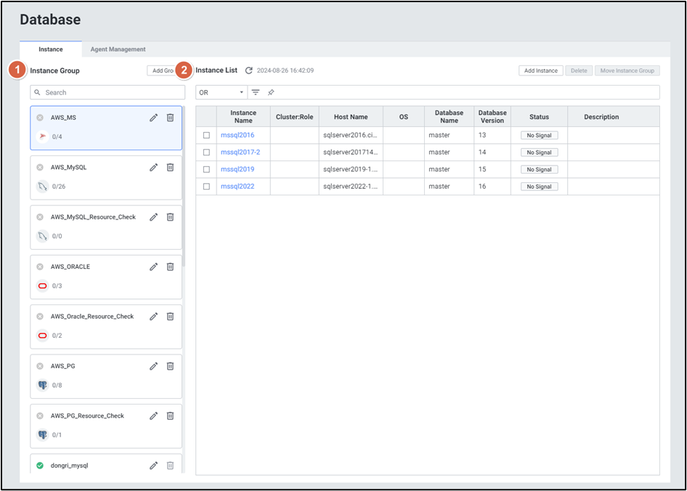Click the pin icon in the filter bar

pos(271,93)
